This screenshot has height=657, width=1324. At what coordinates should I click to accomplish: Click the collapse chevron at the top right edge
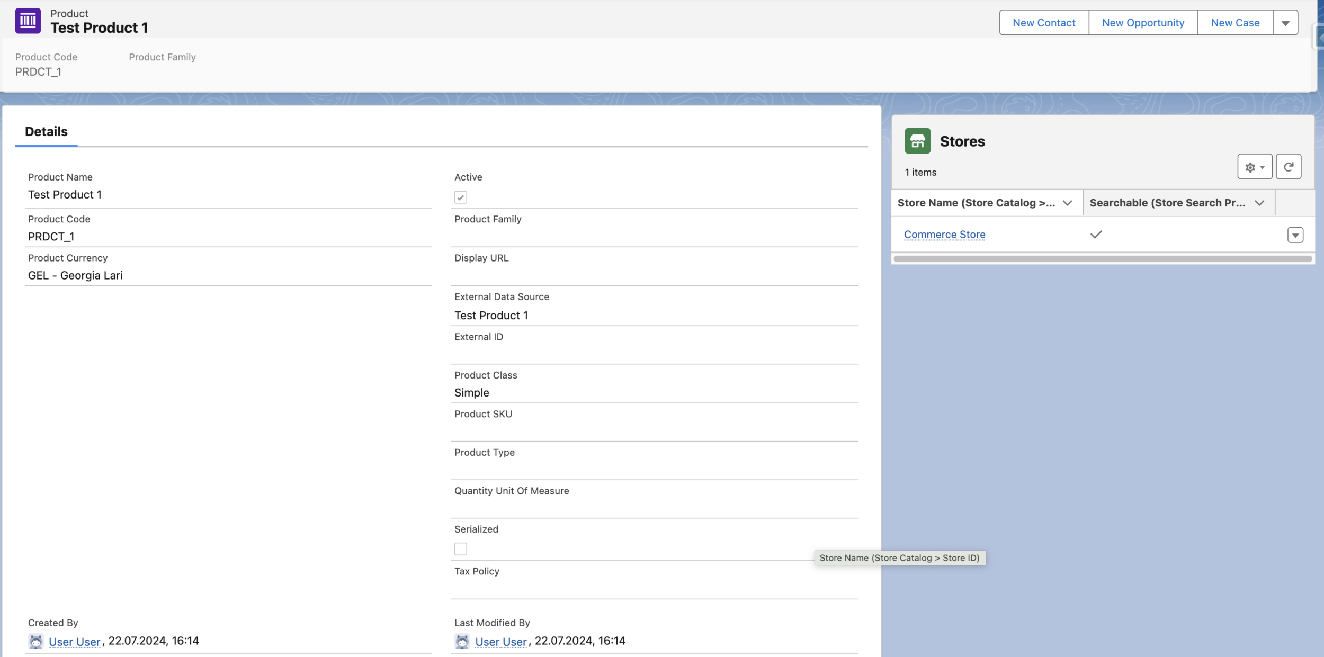click(x=1319, y=35)
